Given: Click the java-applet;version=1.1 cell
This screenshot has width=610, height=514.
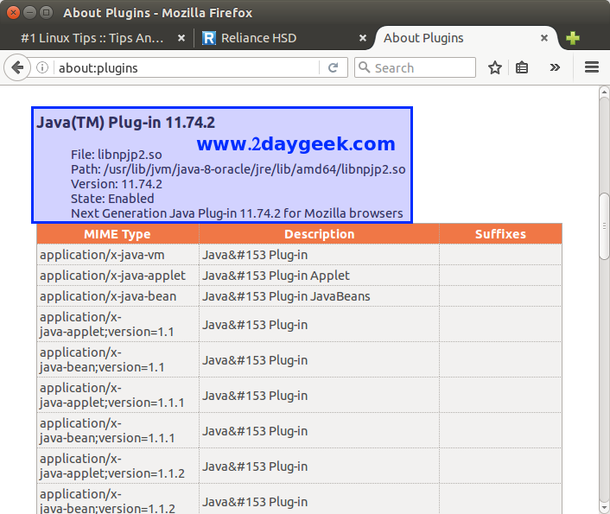Looking at the screenshot, I should click(x=118, y=325).
